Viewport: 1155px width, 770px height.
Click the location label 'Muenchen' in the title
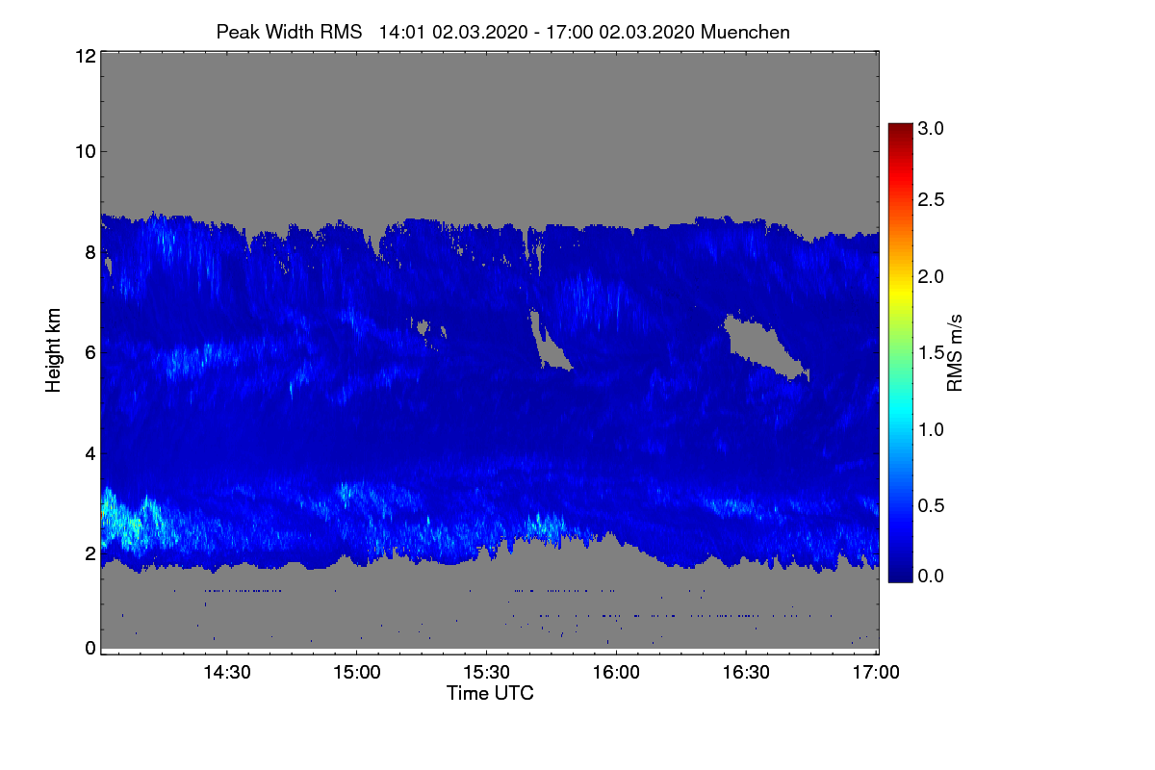pyautogui.click(x=746, y=32)
